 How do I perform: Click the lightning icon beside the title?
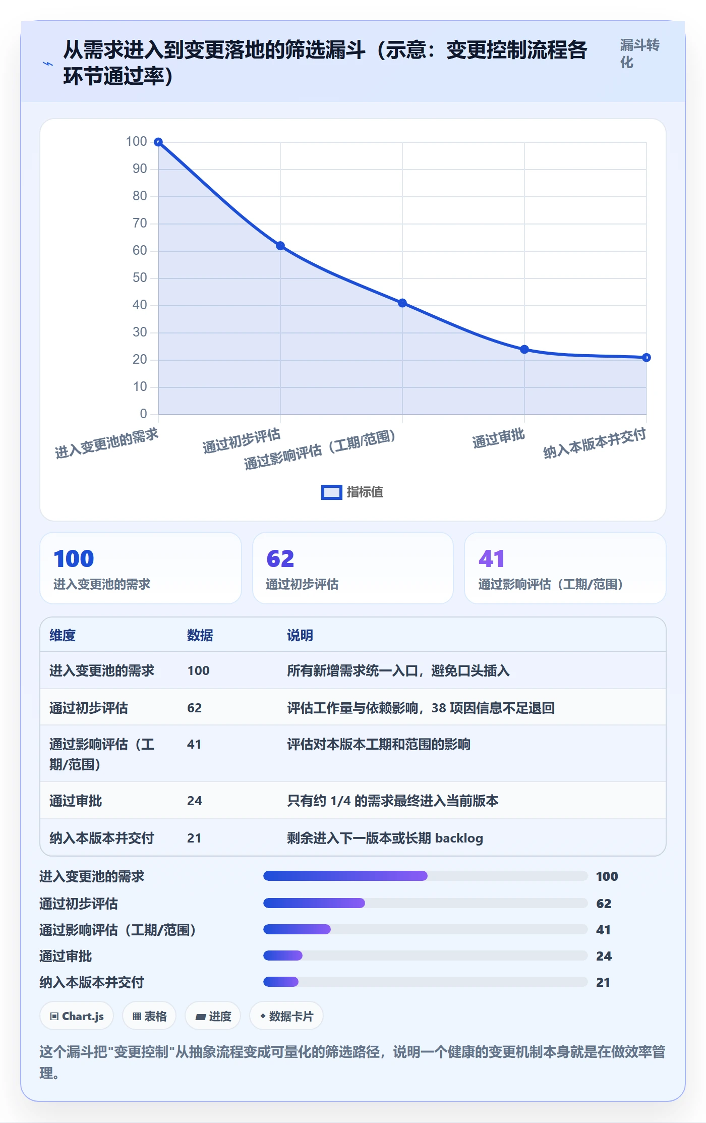[x=48, y=64]
